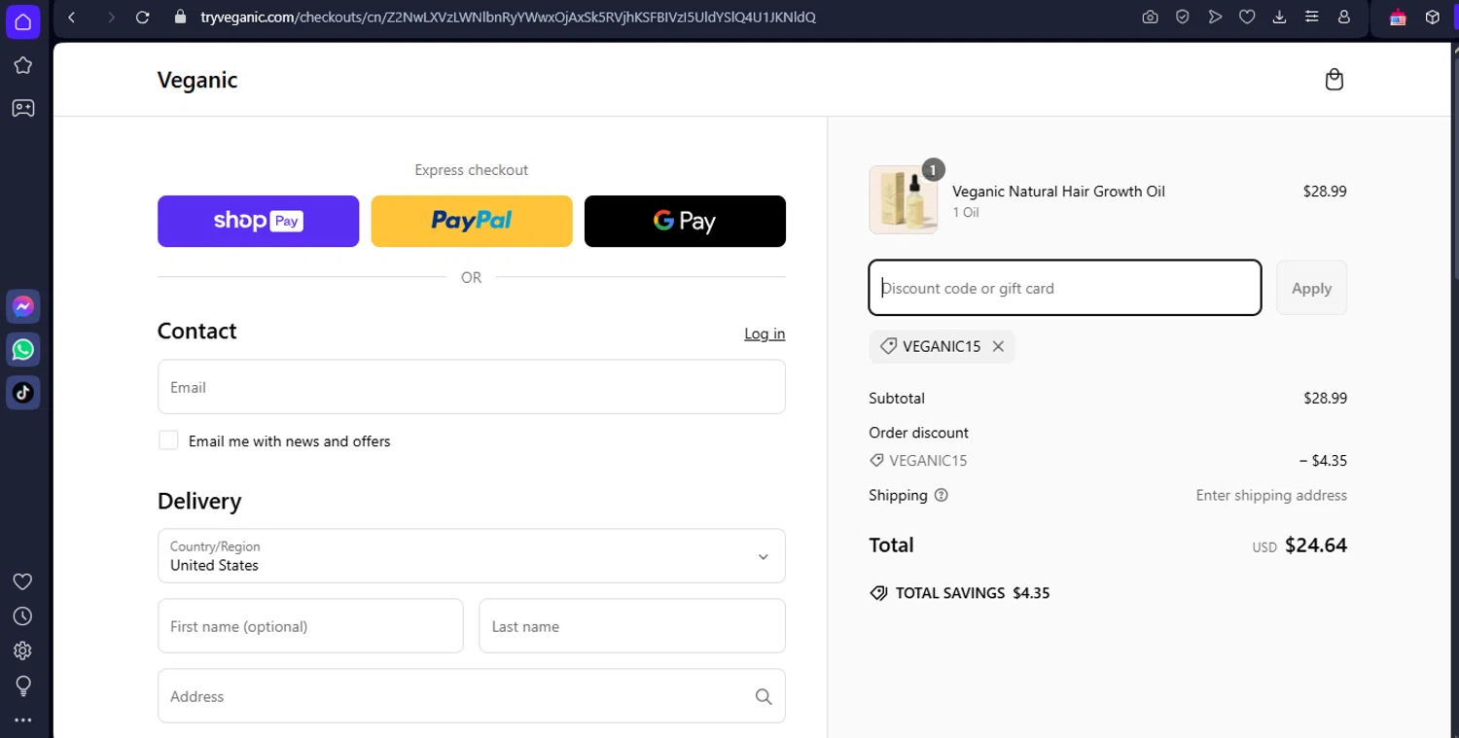Click the Enter shipping address text
The width and height of the screenshot is (1459, 738).
1271,495
